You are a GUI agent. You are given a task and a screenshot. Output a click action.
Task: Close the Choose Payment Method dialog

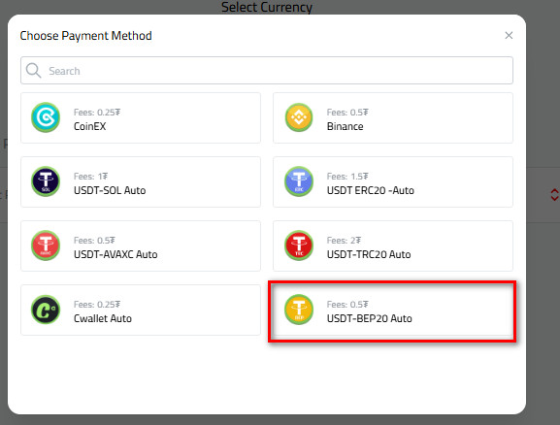pyautogui.click(x=509, y=35)
